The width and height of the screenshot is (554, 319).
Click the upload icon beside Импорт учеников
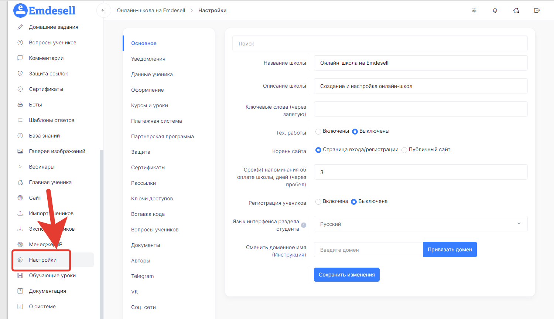click(x=20, y=213)
